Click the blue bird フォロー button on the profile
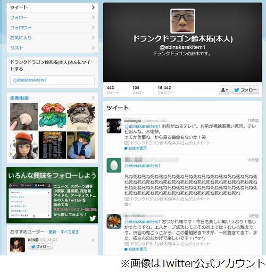The image size is (266, 273). pos(245,90)
